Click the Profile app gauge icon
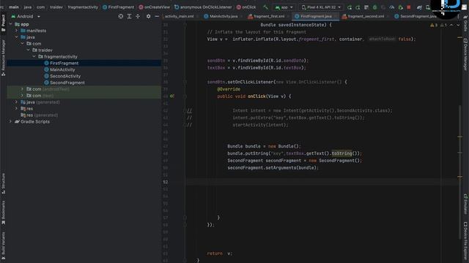The width and height of the screenshot is (469, 263). (392, 7)
